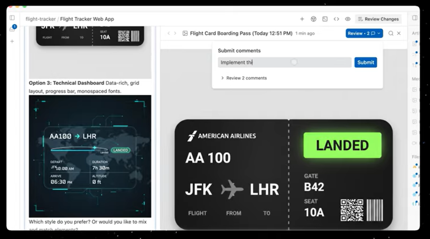Screen dimensions: 430x239
Task: Open the Review 2 comments dropdown
Action: pos(364,33)
